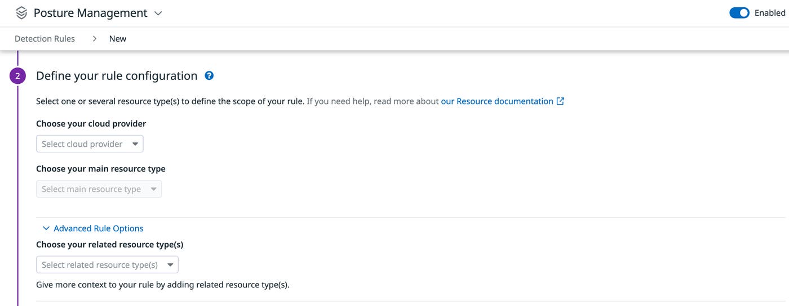Click the related resource context hint text
Viewport: 789px width, 306px height.
(x=163, y=285)
